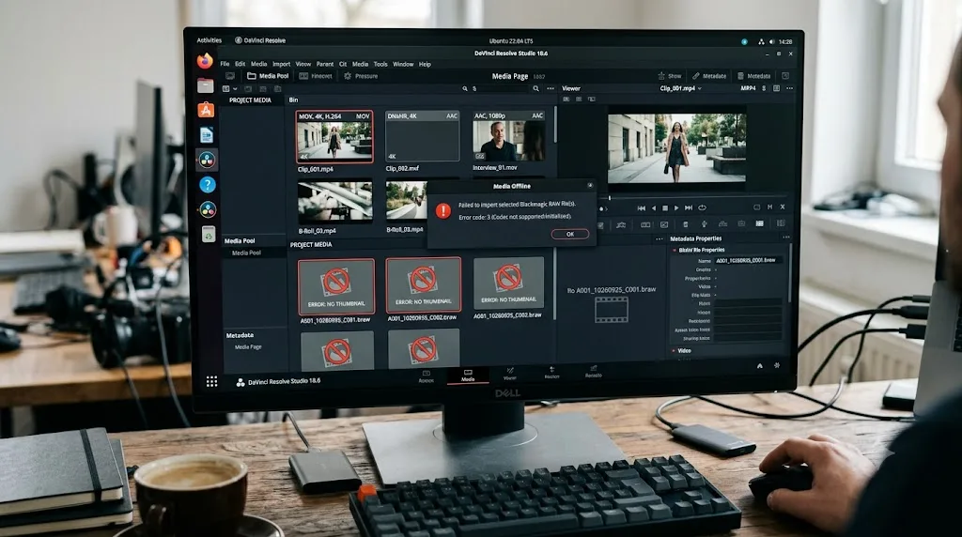Jump to first frame in viewer
This screenshot has width=962, height=537.
[642, 207]
